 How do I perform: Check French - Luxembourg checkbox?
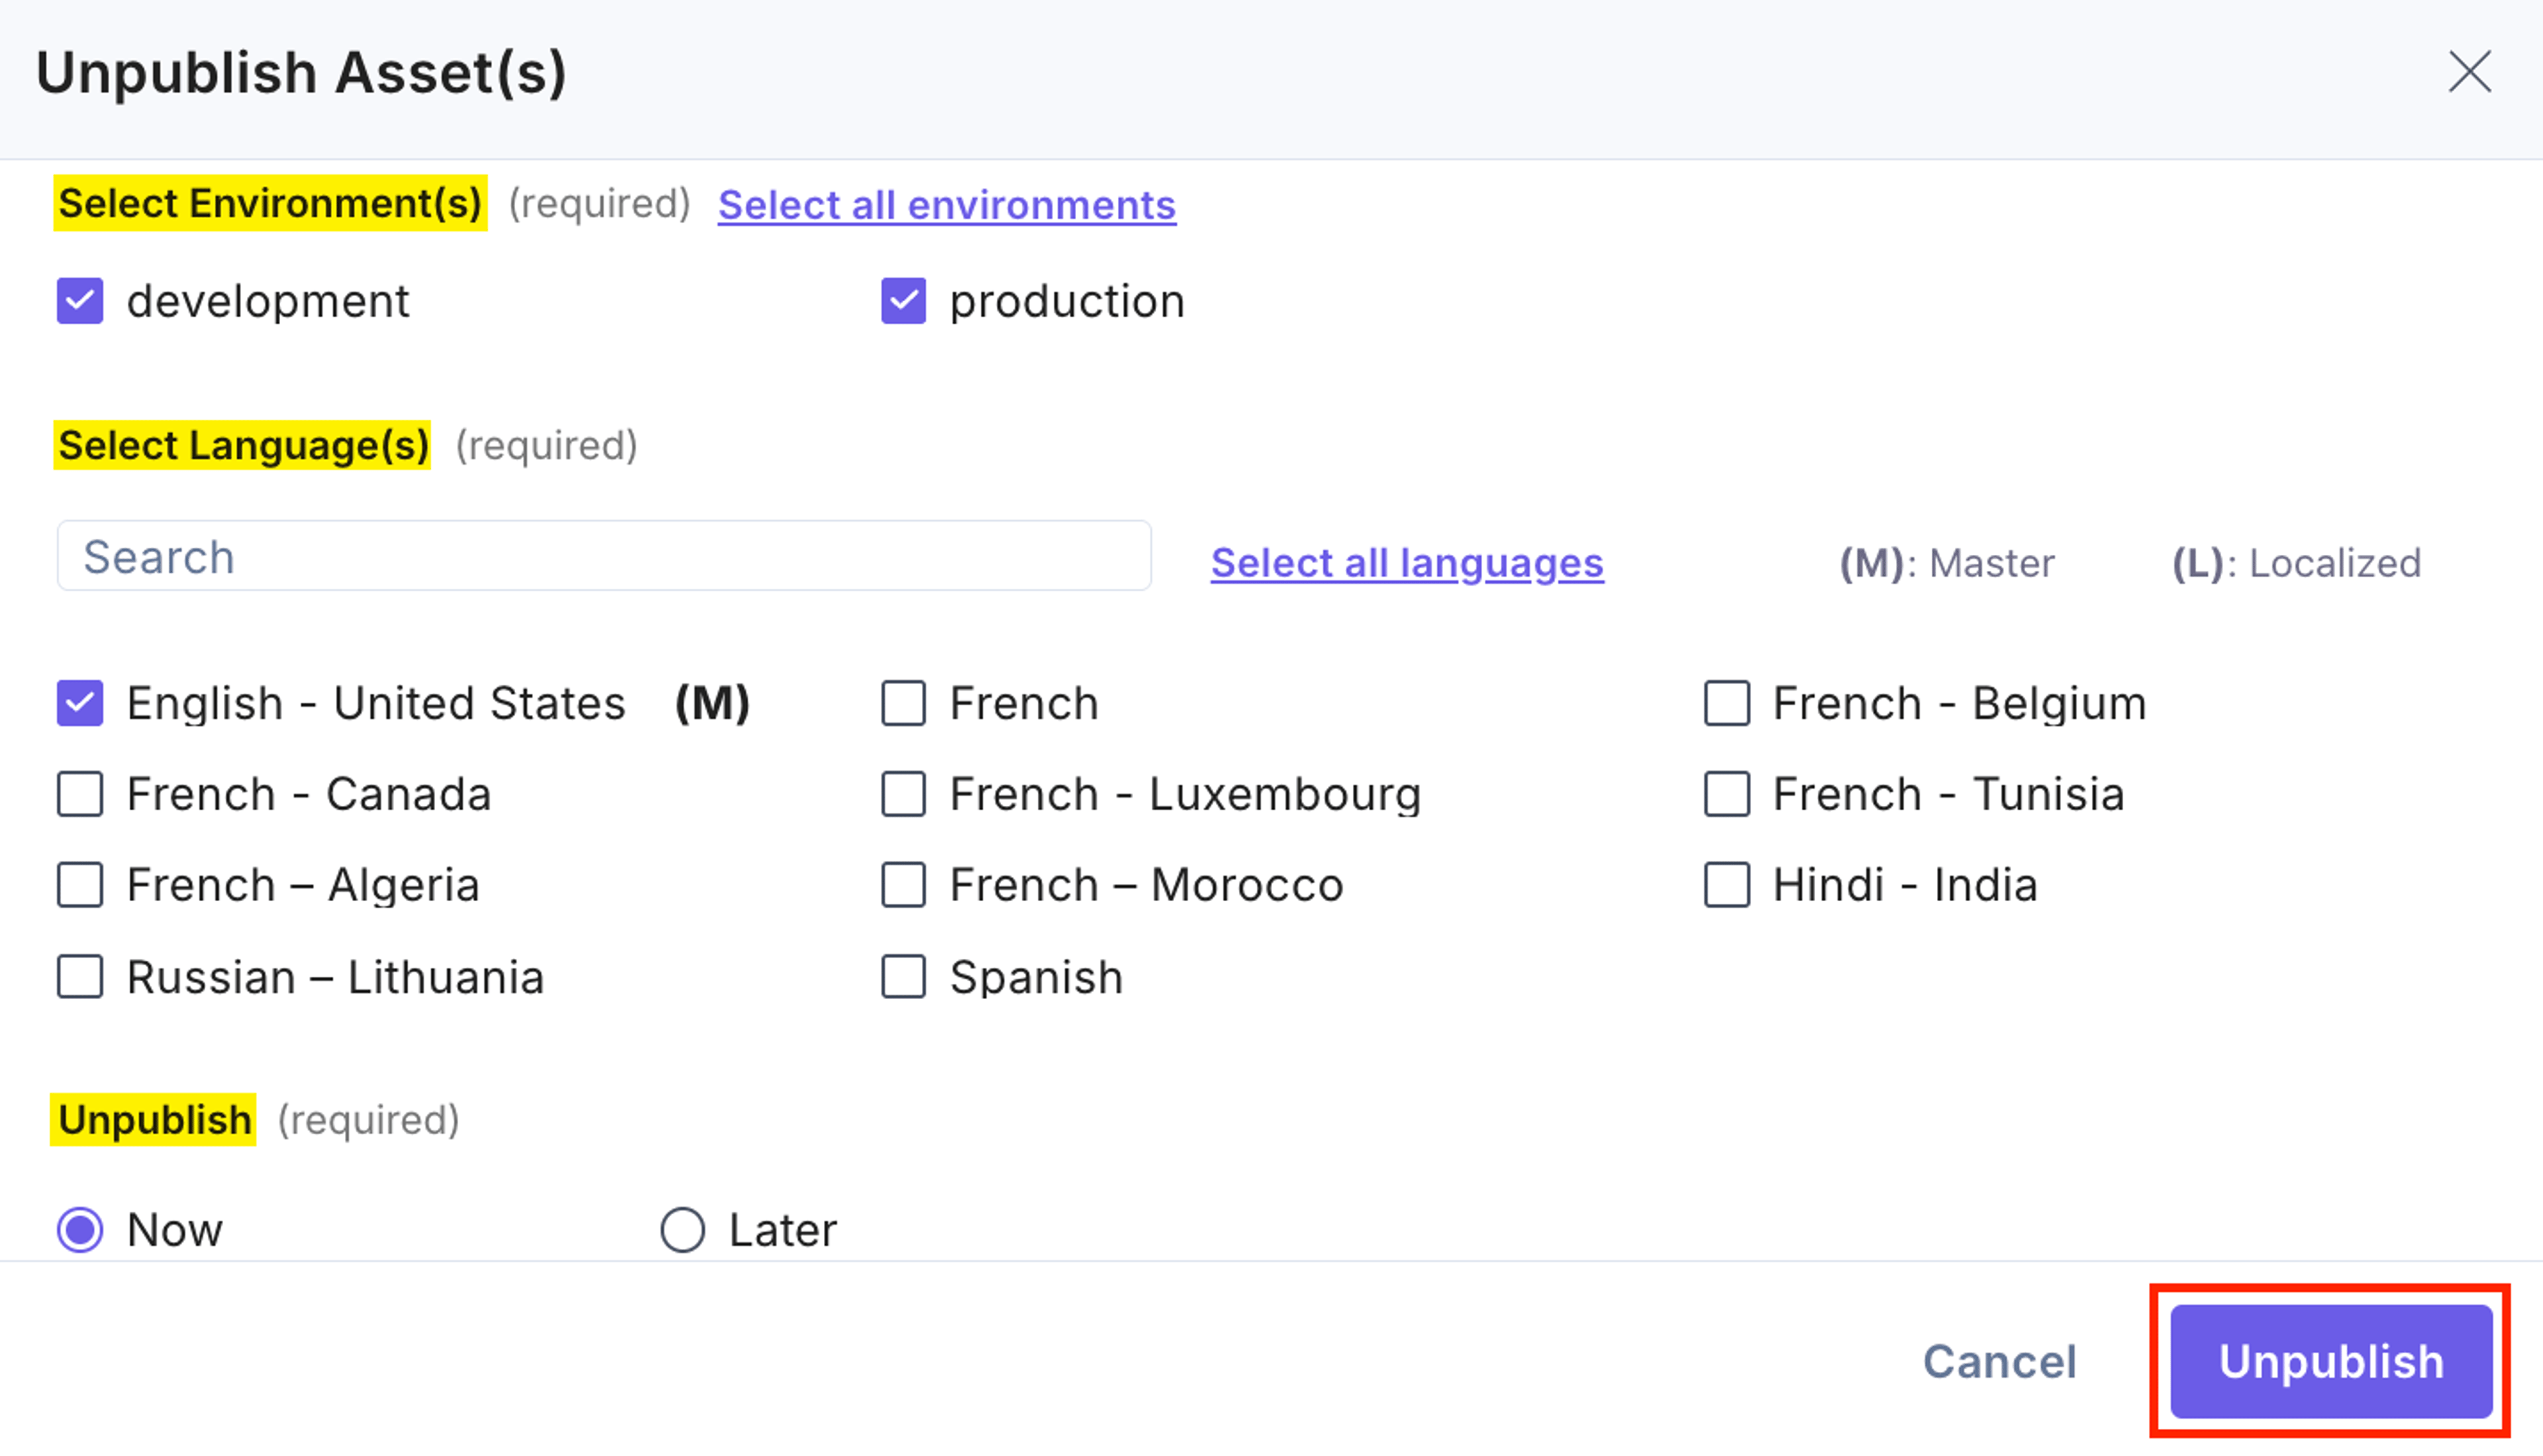tap(903, 794)
